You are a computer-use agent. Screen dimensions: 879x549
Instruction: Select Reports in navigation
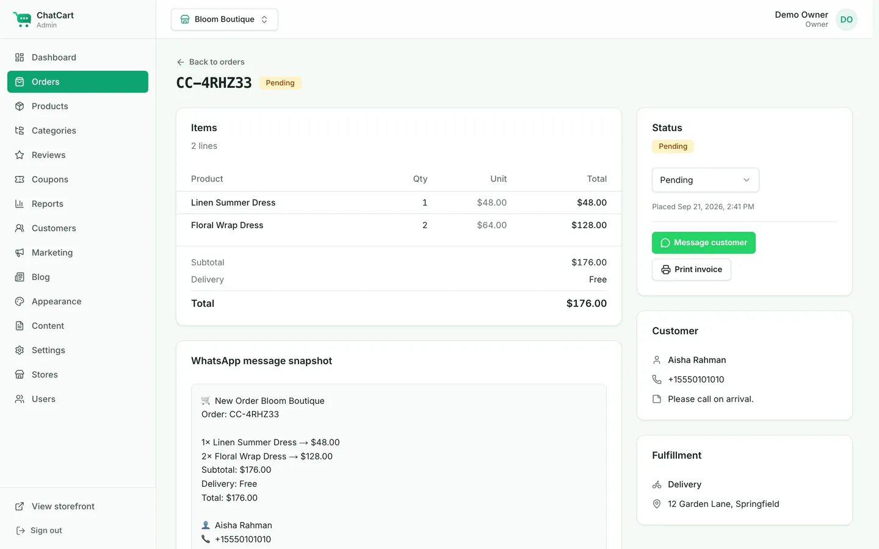78,204
